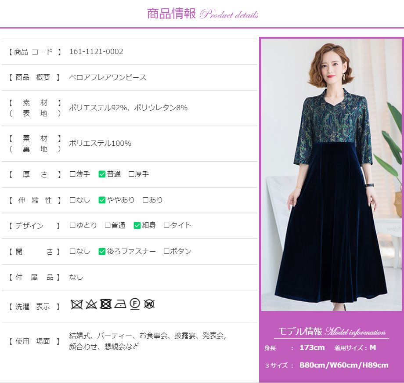
Task: Click the 商品情報 Product details heading
Action: pos(202,14)
